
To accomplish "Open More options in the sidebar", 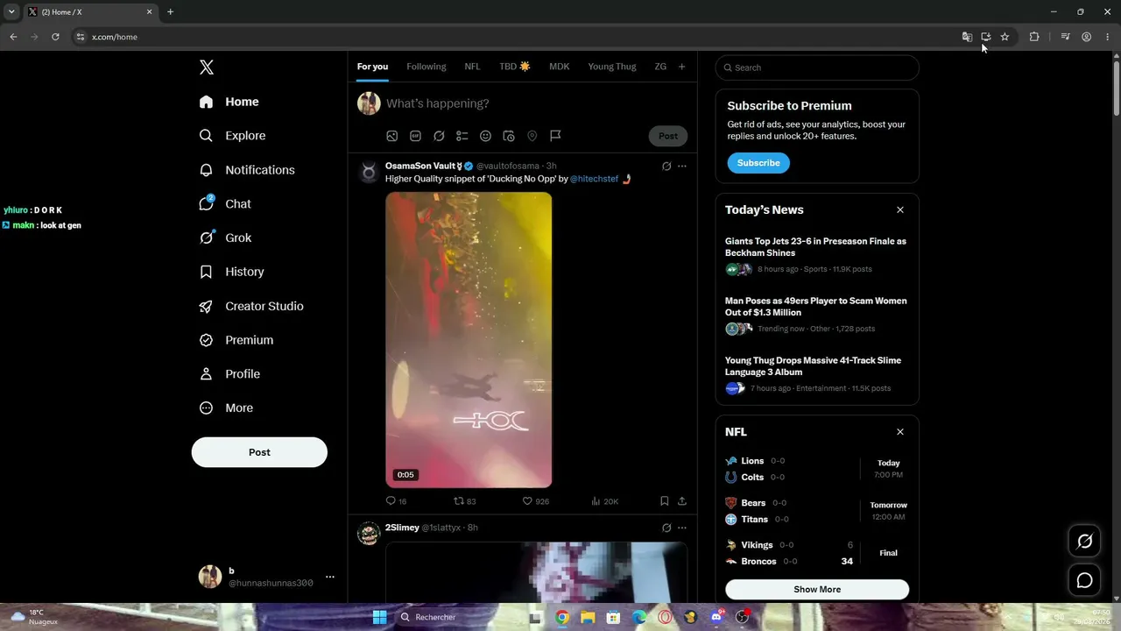I will [x=226, y=408].
